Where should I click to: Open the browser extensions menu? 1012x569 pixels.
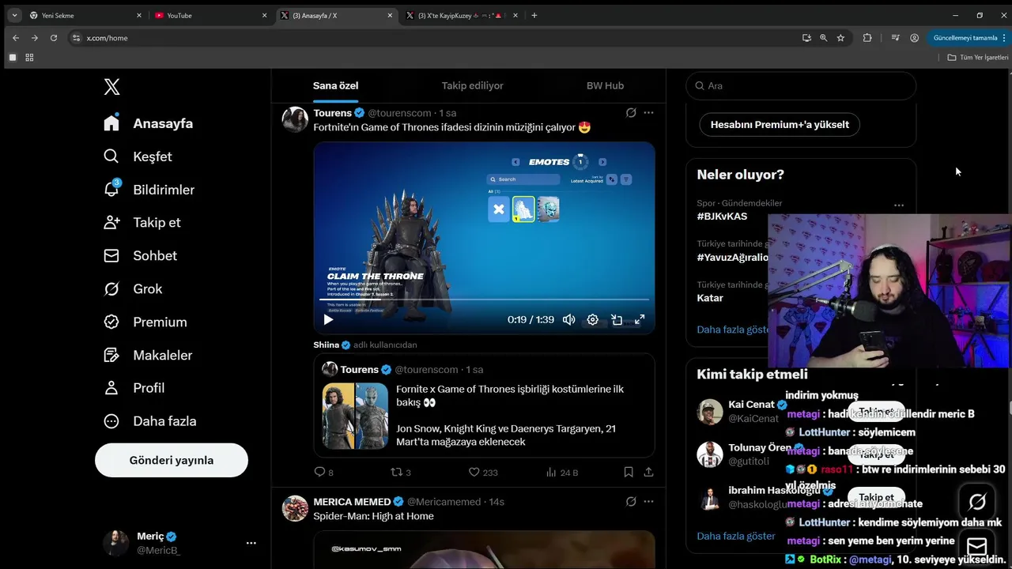click(867, 38)
